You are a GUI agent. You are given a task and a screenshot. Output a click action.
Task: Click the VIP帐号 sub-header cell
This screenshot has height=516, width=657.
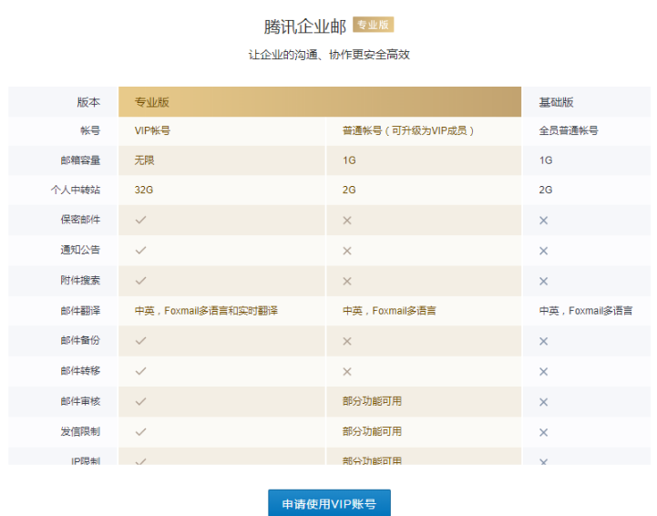pyautogui.click(x=152, y=130)
